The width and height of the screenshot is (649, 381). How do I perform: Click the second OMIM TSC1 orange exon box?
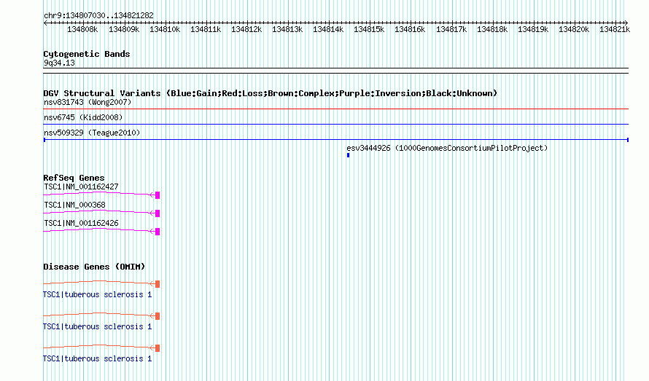(158, 316)
